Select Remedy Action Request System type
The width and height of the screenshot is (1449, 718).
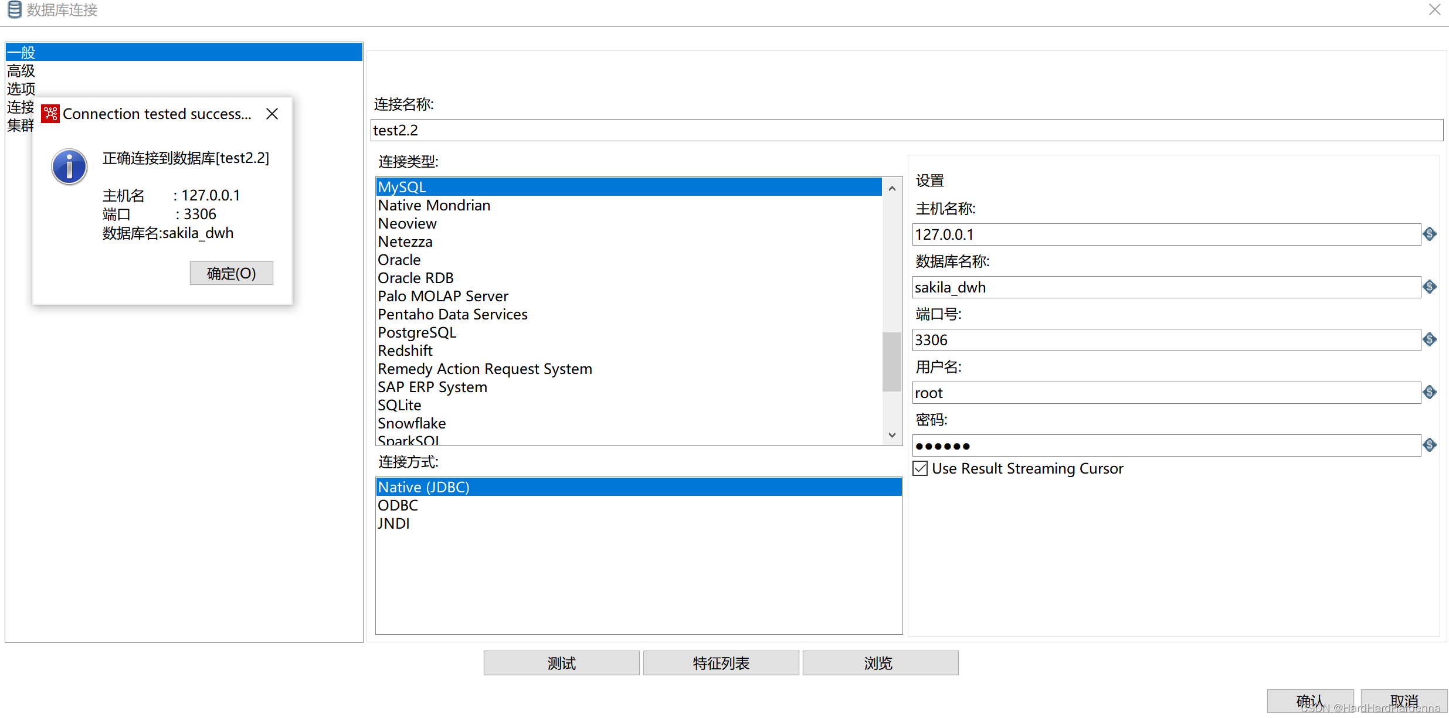(629, 369)
